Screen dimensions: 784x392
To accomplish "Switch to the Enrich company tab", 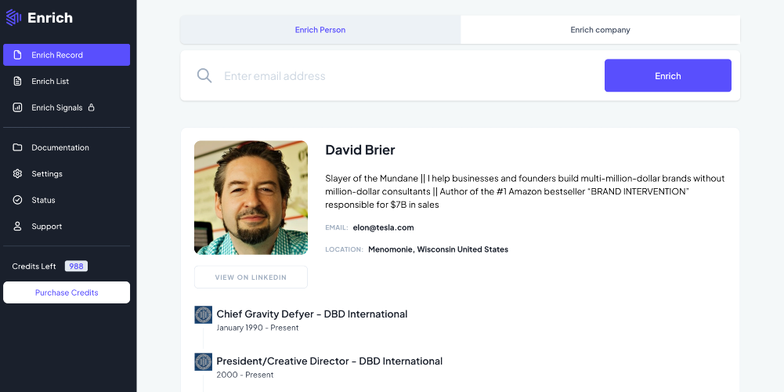I will [600, 30].
